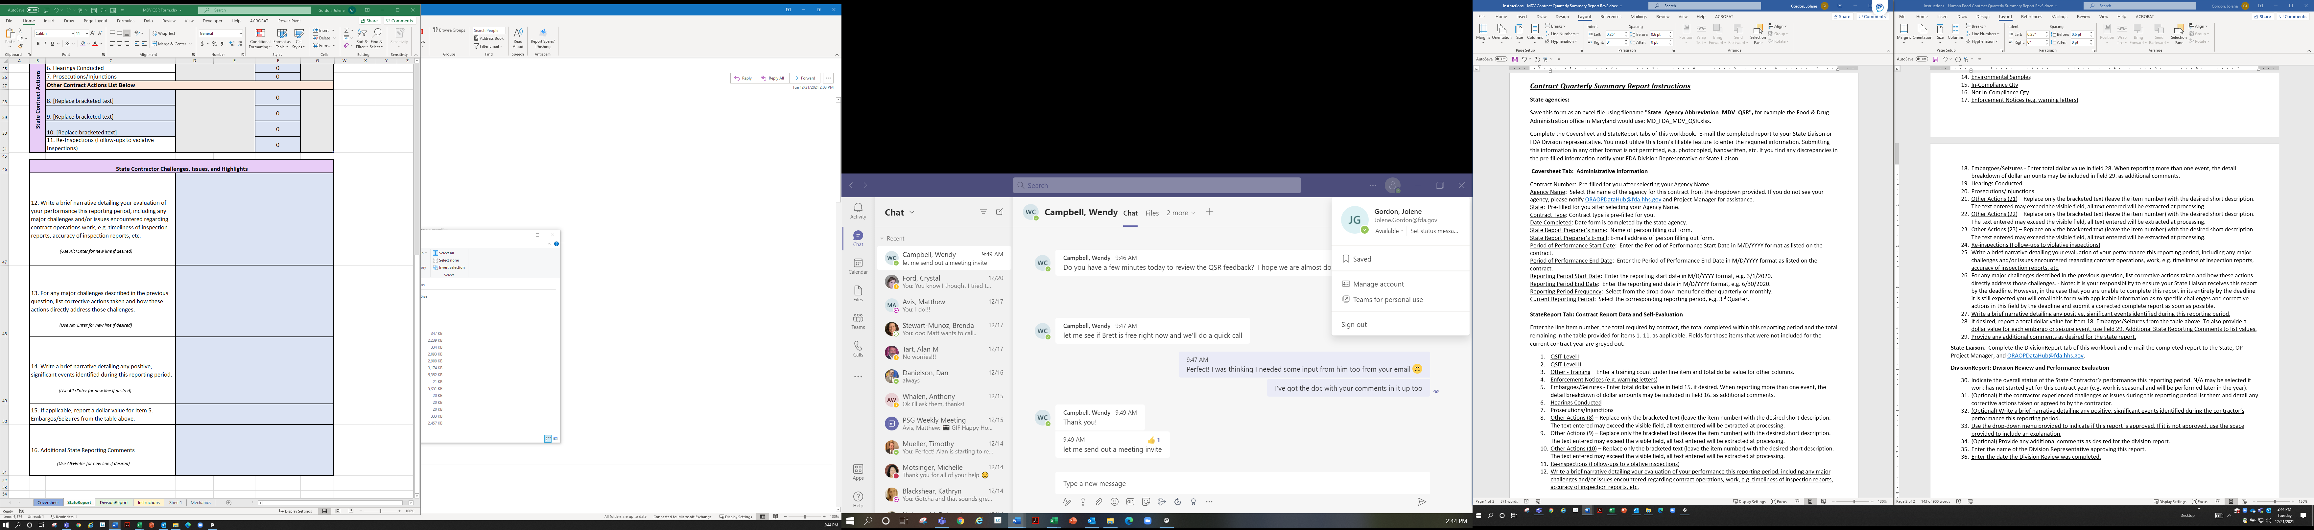Switch to the StateReport sheet tab

tap(79, 503)
